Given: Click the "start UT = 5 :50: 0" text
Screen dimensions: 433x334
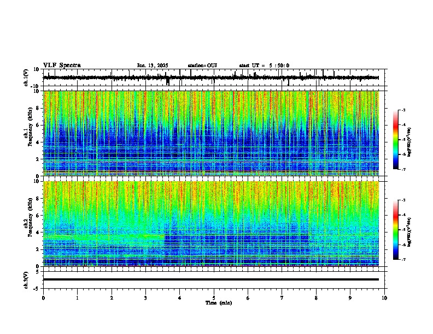Looking at the screenshot, I should click(264, 65).
